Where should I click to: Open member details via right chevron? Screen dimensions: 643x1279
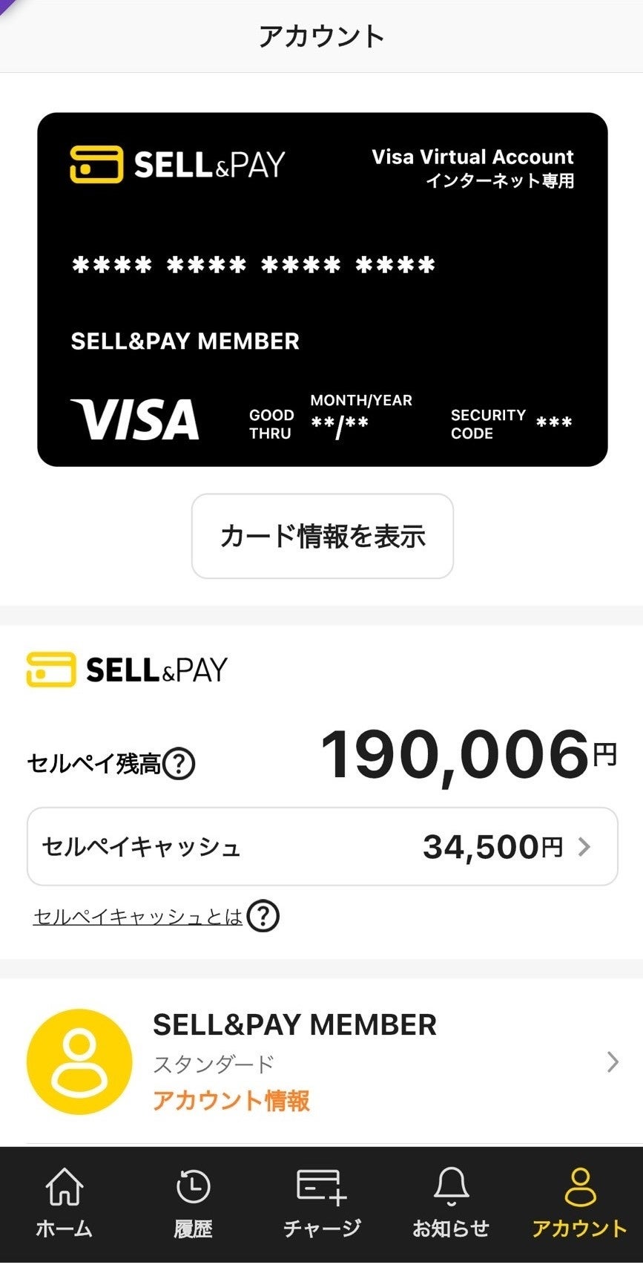[613, 1062]
